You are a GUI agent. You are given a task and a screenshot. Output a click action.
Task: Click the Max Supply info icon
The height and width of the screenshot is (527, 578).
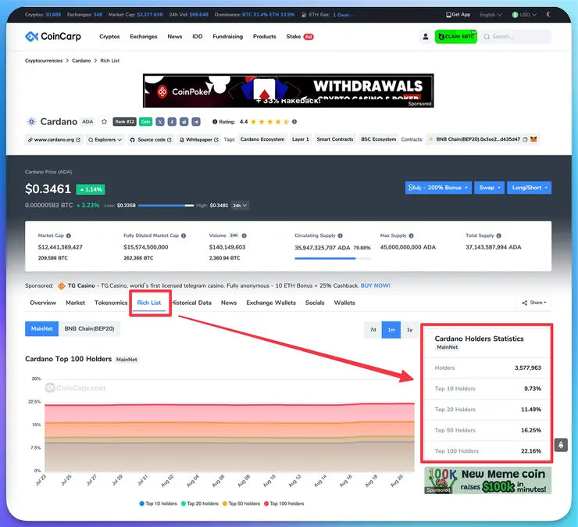(411, 235)
